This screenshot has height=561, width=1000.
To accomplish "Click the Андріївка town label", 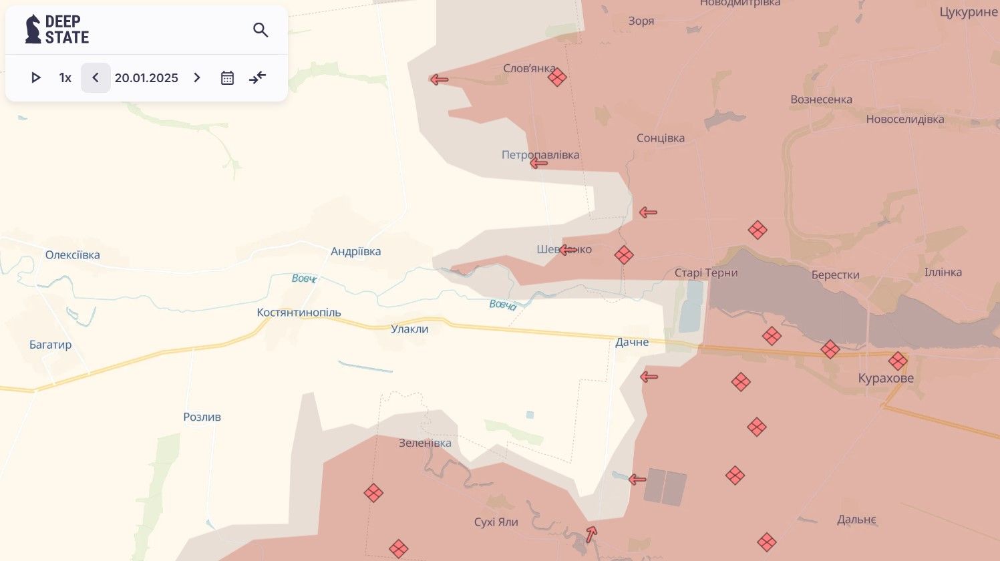I will pyautogui.click(x=355, y=252).
